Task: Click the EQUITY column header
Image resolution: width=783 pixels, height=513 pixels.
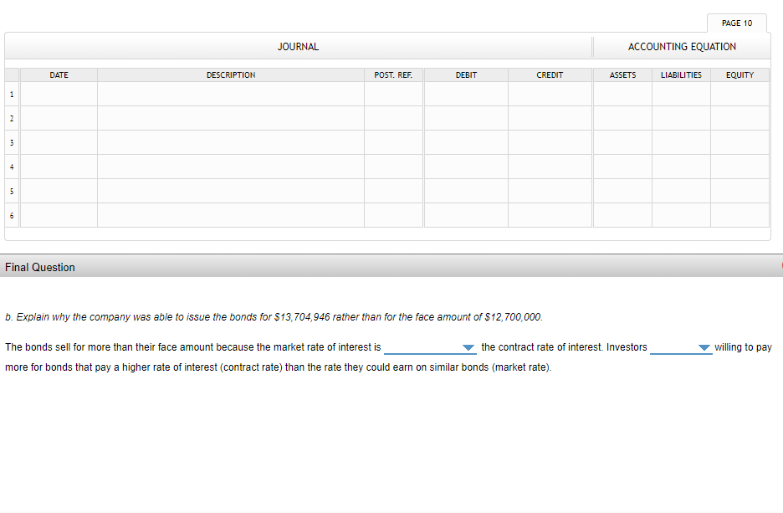Action: [x=740, y=75]
